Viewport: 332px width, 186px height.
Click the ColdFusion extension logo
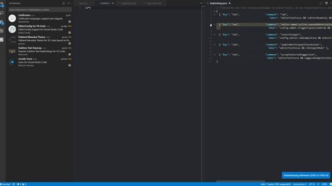12,19
